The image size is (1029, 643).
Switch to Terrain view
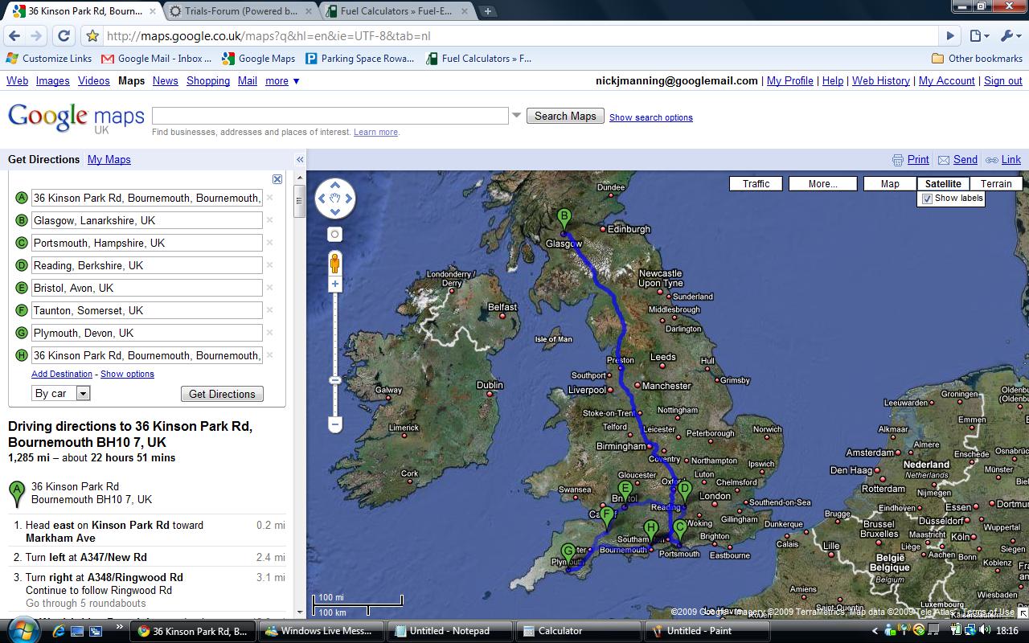[996, 184]
